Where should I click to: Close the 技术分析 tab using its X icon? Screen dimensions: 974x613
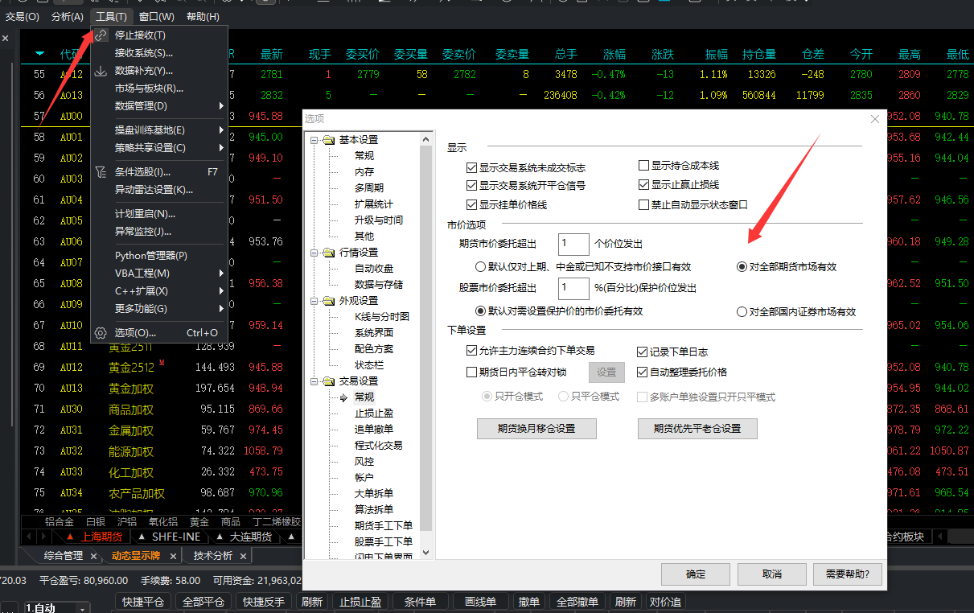pos(243,556)
